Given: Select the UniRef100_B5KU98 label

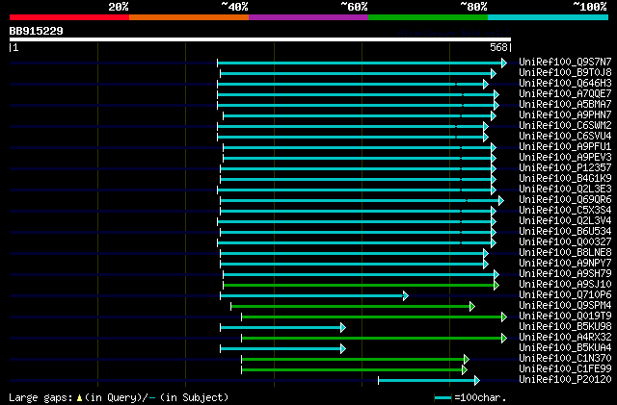Looking at the screenshot, I should 565,326.
